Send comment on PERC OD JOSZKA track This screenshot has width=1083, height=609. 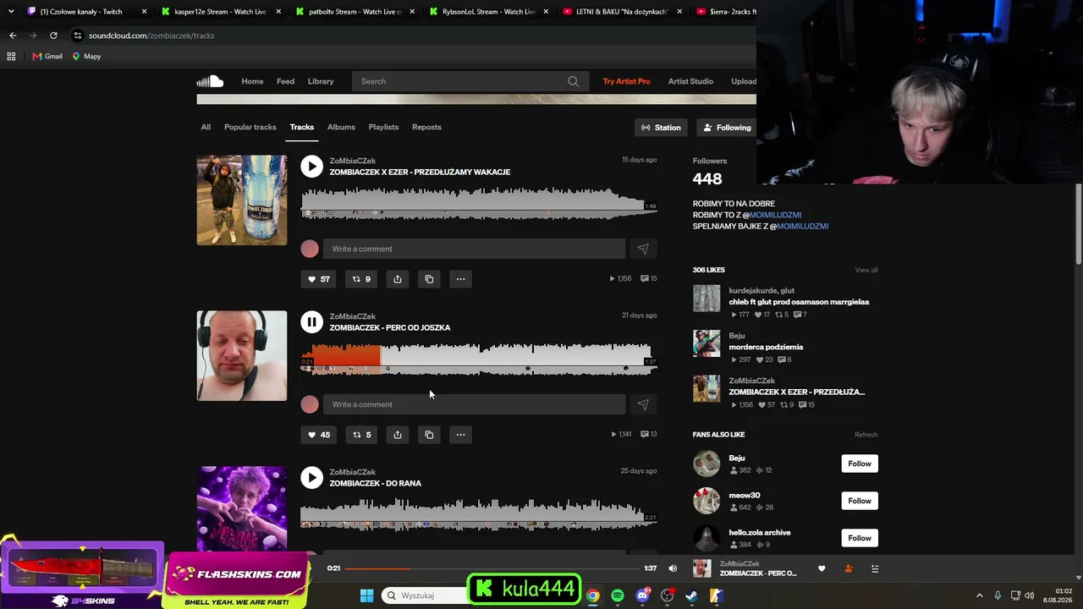pyautogui.click(x=643, y=404)
